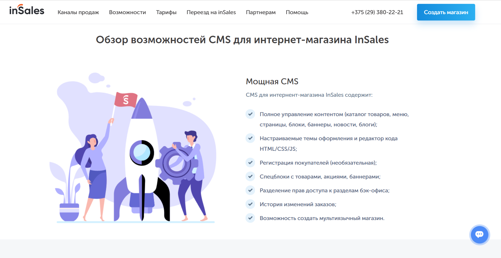Click the text 'Разделение прав доступа к разделам бэк-офиса;'
This screenshot has width=501, height=258.
pos(324,190)
